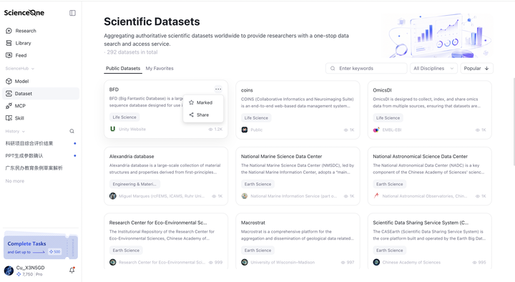Open the All Disciplines dropdown
The height and width of the screenshot is (282, 515).
tap(433, 69)
